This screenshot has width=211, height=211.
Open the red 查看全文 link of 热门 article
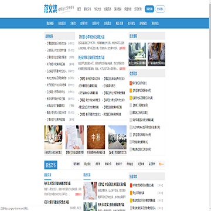(x=122, y=48)
